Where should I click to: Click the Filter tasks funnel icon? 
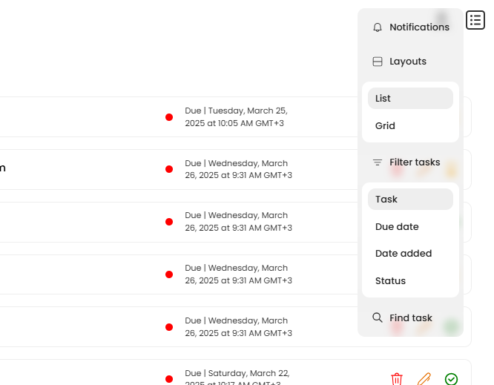(x=378, y=162)
